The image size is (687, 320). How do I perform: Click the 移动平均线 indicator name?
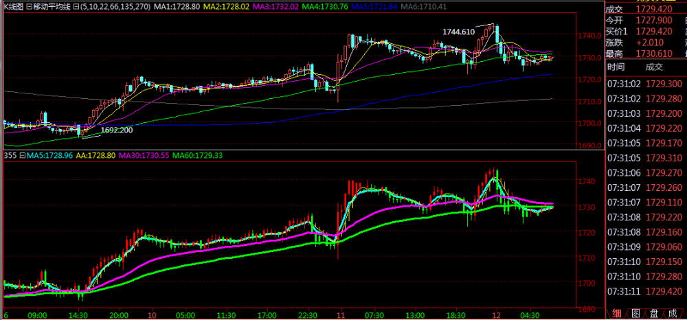[52, 7]
